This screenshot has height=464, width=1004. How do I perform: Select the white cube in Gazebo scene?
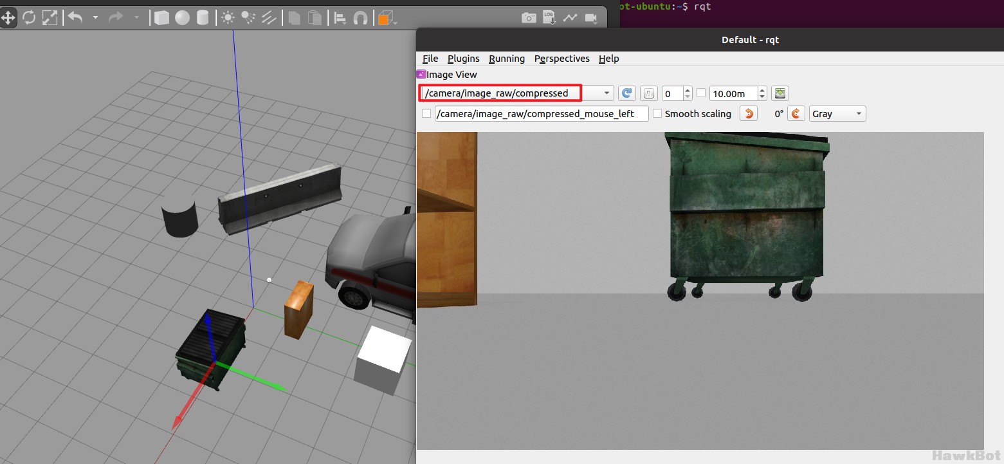383,361
